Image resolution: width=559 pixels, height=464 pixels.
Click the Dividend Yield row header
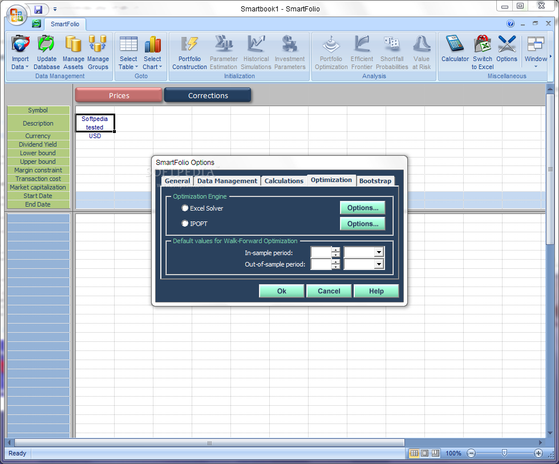38,144
